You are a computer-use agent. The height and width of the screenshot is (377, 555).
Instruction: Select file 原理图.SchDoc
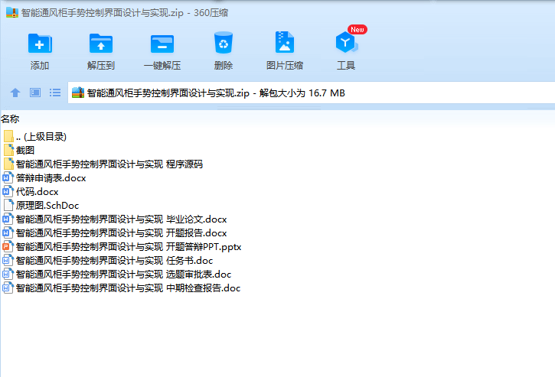[47, 206]
